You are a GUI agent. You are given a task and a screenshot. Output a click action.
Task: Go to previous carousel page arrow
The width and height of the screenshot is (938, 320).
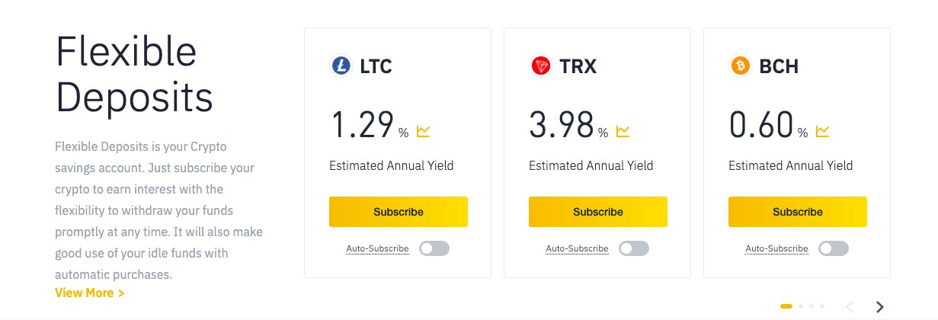point(850,307)
